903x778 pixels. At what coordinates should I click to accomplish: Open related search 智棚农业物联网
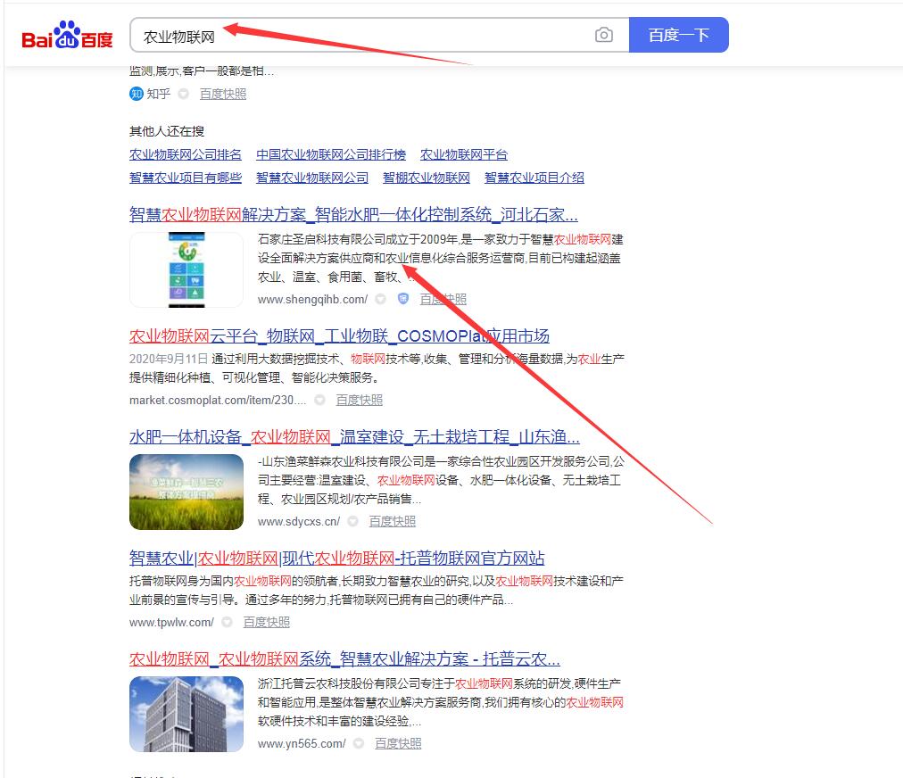click(x=427, y=178)
